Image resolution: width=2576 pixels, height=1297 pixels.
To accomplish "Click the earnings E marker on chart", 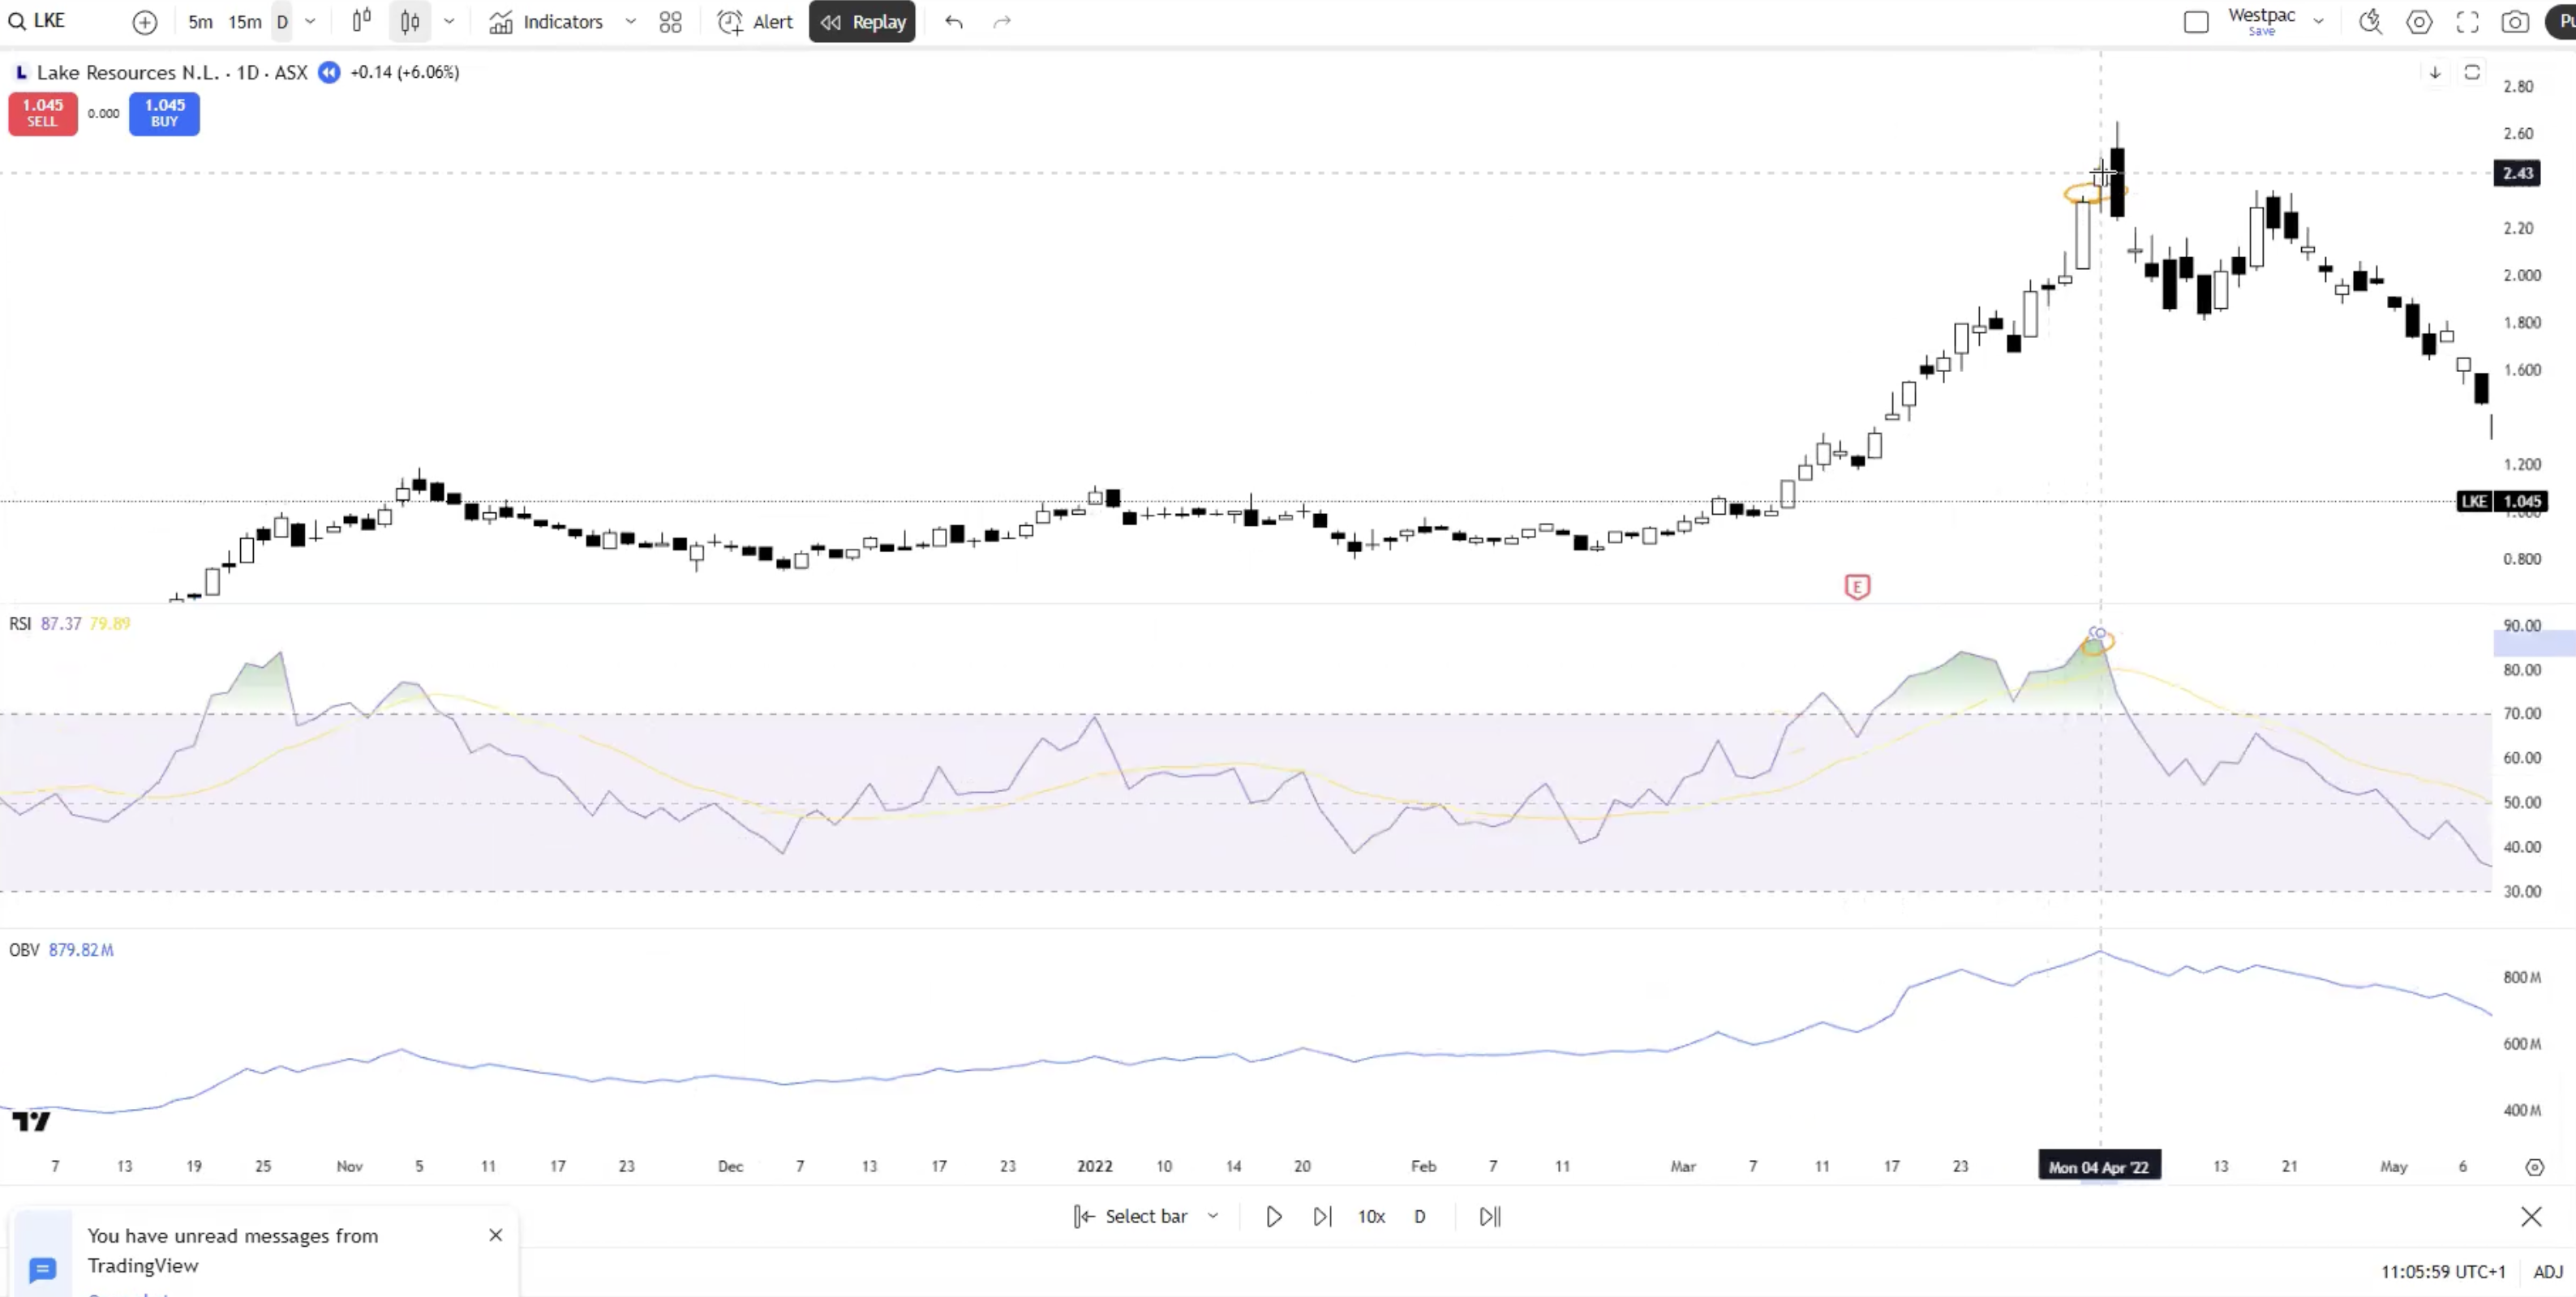I will (1857, 587).
